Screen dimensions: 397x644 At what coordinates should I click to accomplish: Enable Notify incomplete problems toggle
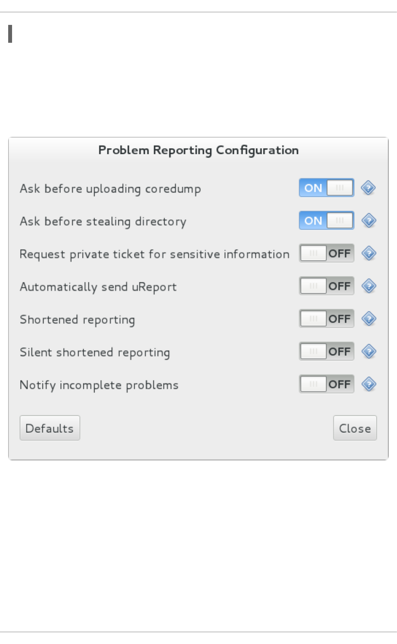click(x=327, y=384)
